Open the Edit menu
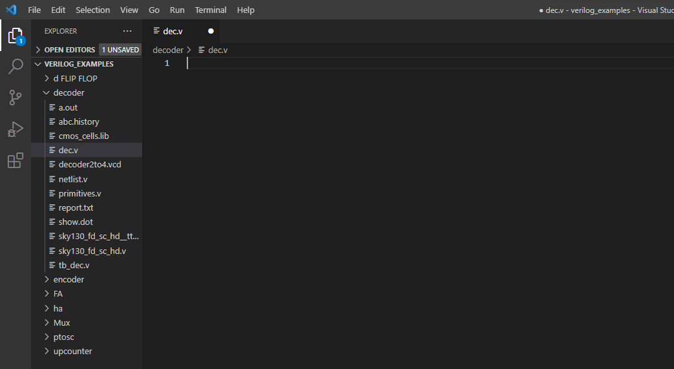This screenshot has height=369, width=674. point(58,10)
